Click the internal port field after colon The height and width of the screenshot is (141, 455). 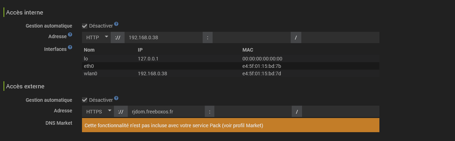[x=252, y=37]
